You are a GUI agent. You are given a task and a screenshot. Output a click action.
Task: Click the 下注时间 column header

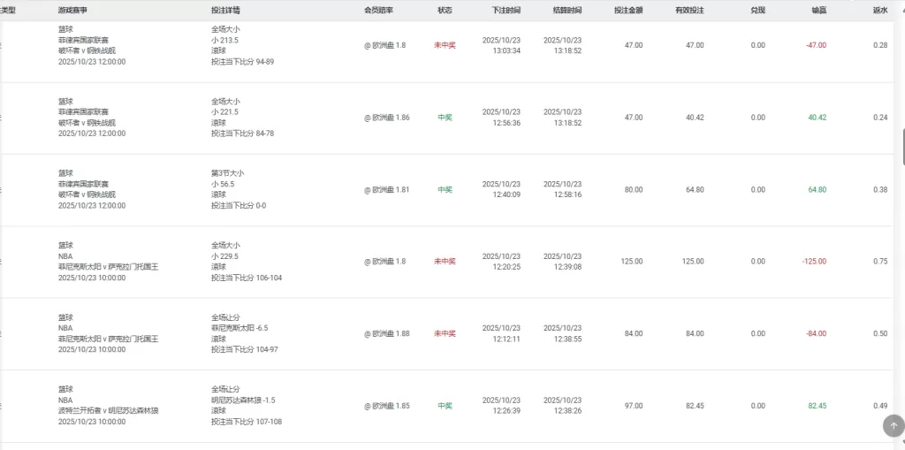(x=506, y=10)
